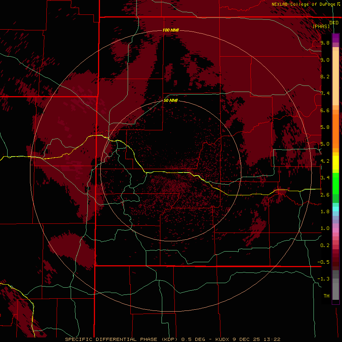Click the bright green segment of color bar

pyautogui.click(x=336, y=183)
